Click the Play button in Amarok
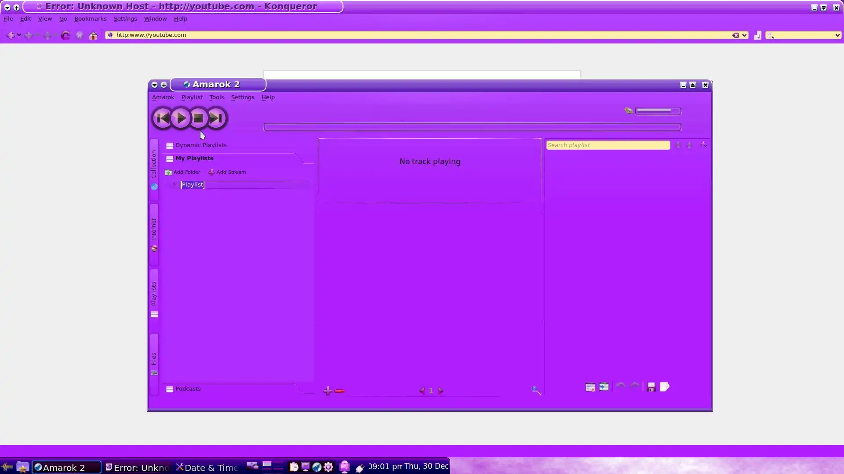 180,118
